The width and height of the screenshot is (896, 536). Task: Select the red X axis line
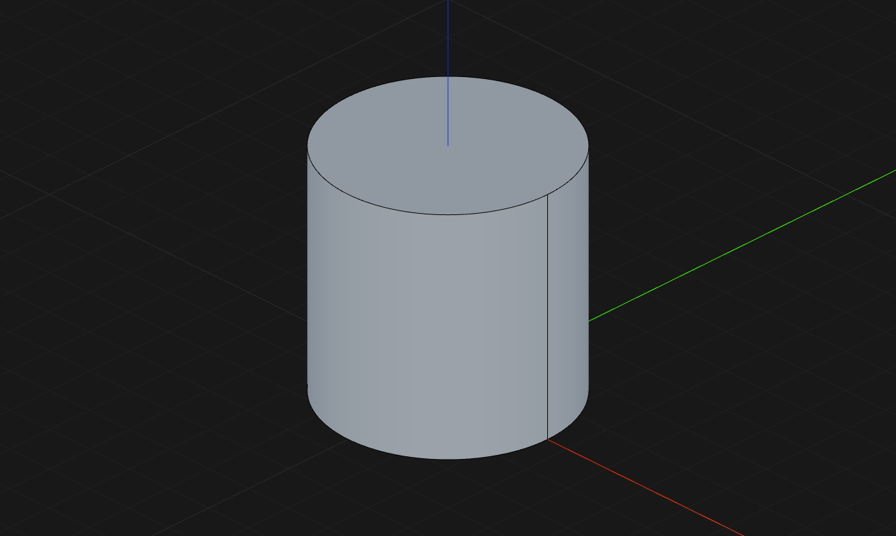click(644, 485)
